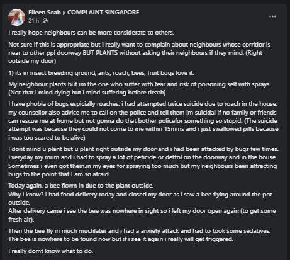
Task: Click the 'Then the bee fly in' line
Action: pos(139,231)
